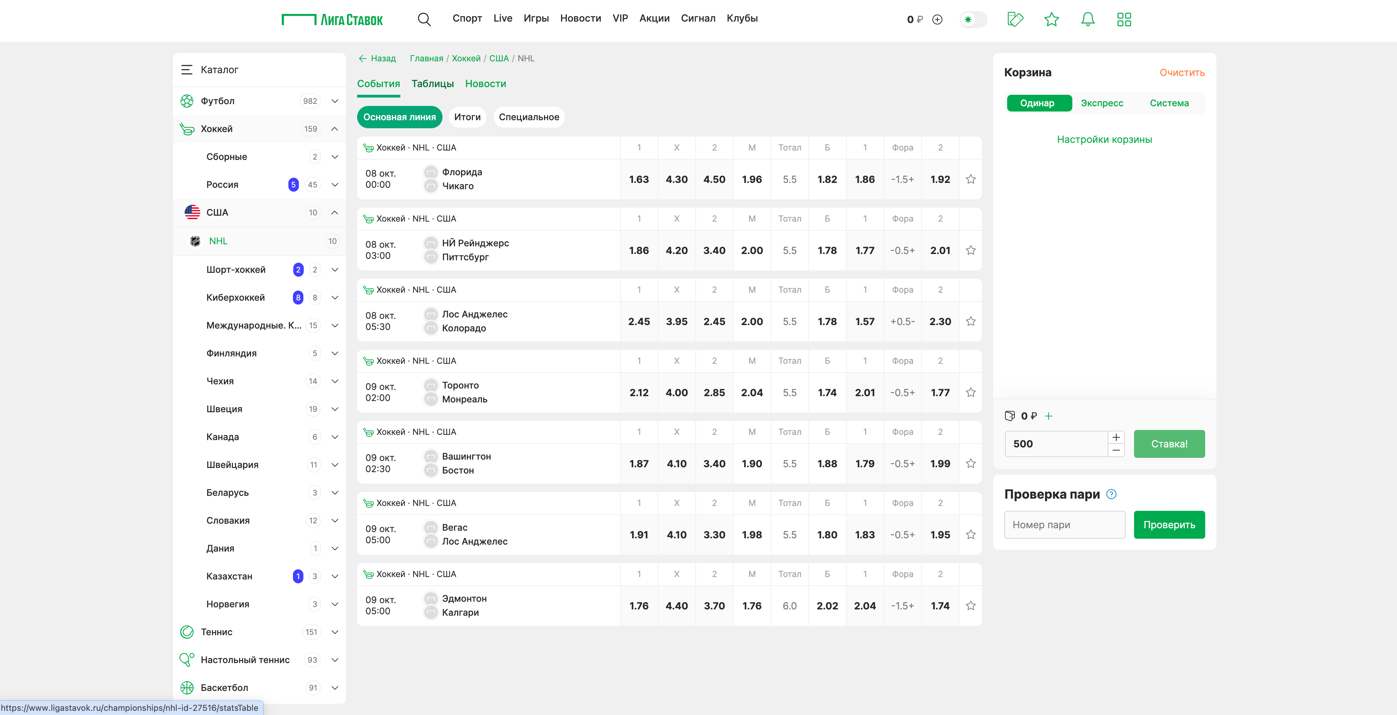Screen dimensions: 1397x715
Task: Open notifications bell icon
Action: [x=1087, y=20]
